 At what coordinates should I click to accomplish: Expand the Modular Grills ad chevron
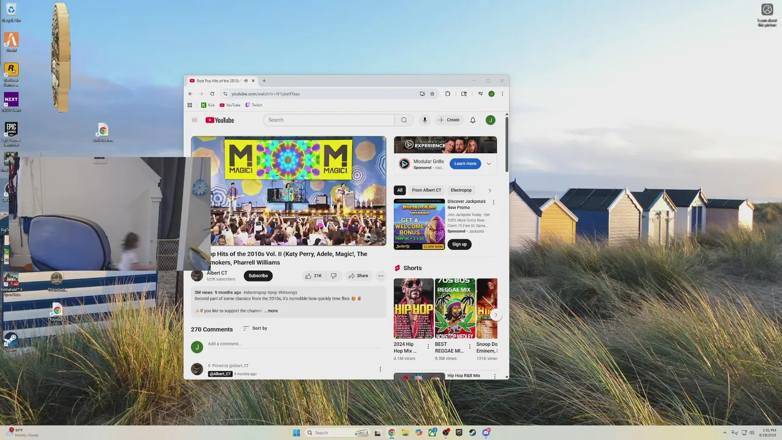click(488, 164)
